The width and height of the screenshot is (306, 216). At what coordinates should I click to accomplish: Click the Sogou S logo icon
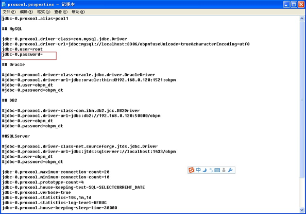click(191, 170)
